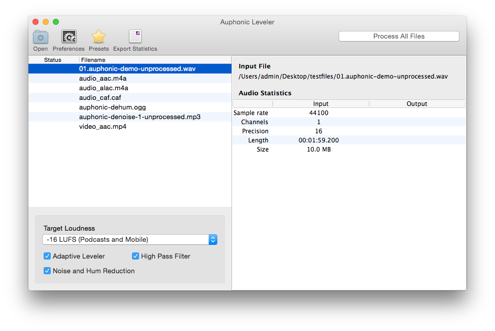Select the video_aac.mp4 file row
The image size is (495, 331).
(x=130, y=126)
